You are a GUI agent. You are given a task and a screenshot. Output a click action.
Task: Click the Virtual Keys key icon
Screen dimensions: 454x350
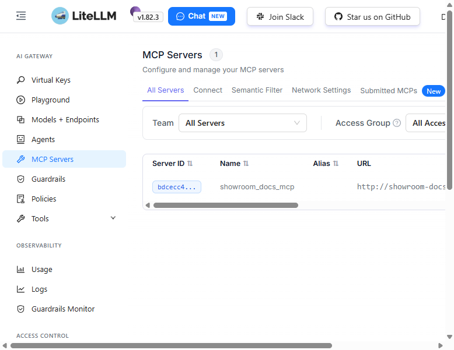click(x=20, y=80)
